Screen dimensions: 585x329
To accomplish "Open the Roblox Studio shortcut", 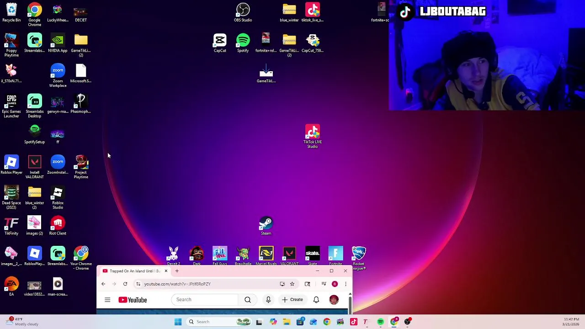I will click(58, 197).
